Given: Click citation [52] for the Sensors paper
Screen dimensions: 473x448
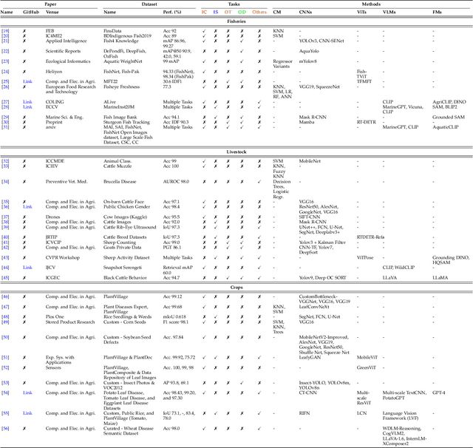Looking at the screenshot, I should (5, 367).
